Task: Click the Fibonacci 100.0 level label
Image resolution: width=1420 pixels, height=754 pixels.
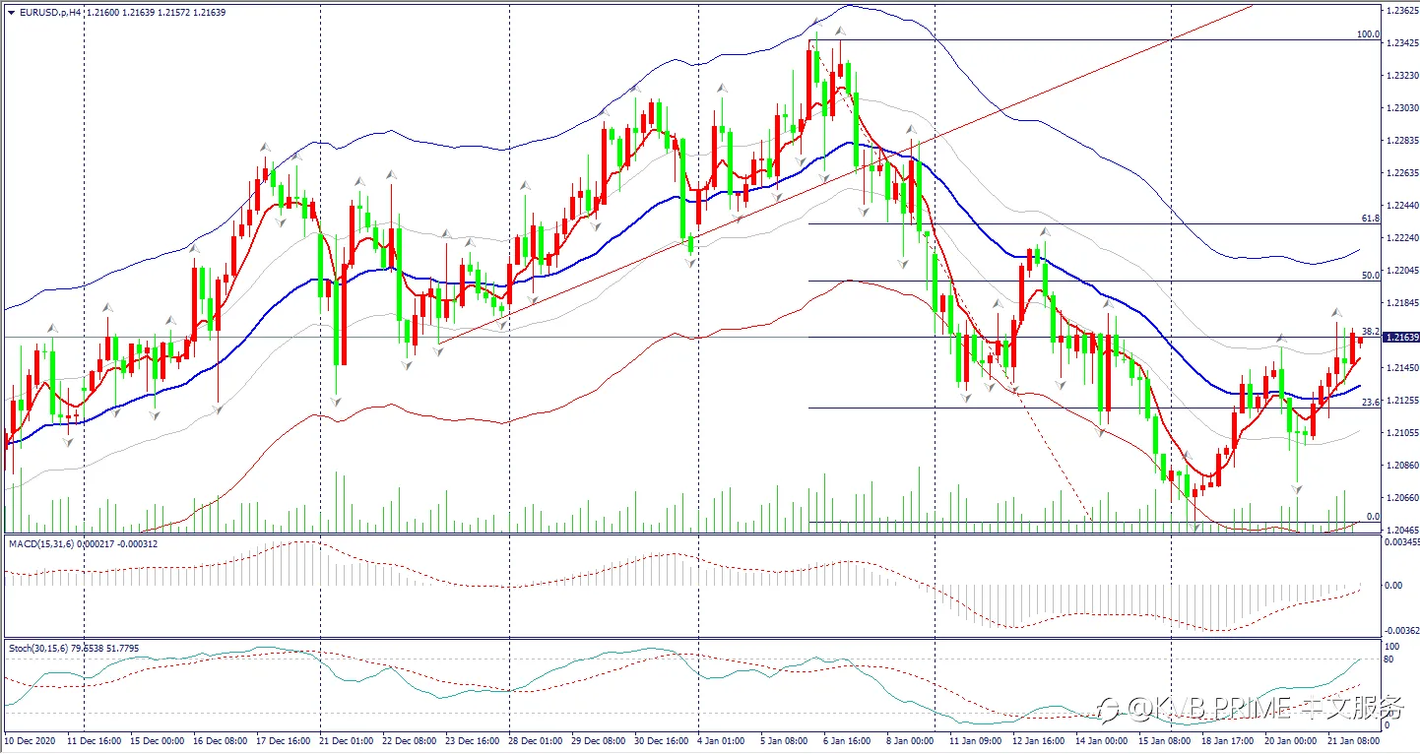Action: point(1368,34)
